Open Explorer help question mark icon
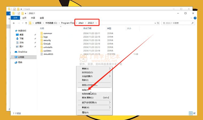The image size is (203, 120). [x=195, y=18]
